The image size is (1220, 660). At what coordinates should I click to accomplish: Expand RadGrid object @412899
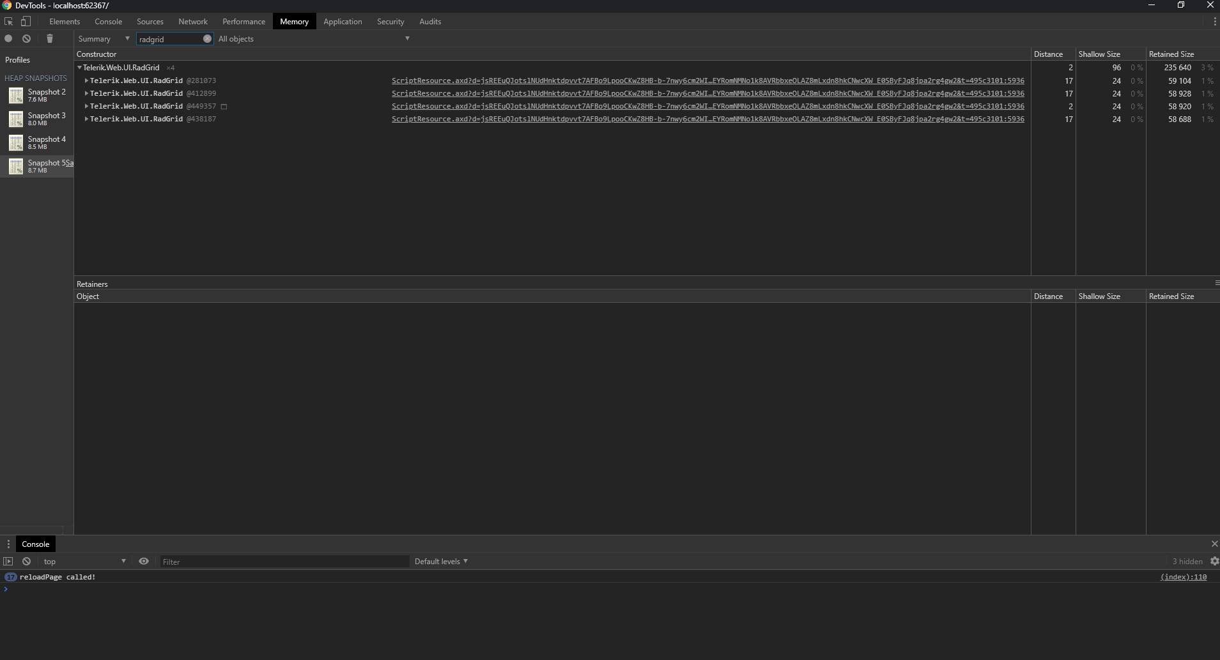[86, 94]
